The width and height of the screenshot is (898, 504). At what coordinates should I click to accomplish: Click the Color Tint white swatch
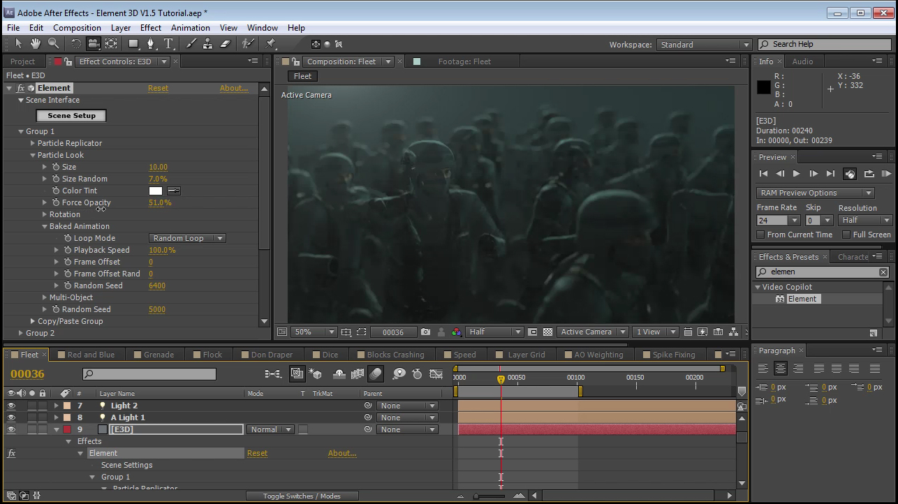(155, 191)
